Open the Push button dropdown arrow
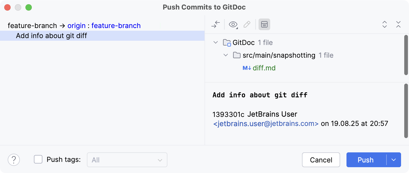The image size is (409, 173). [394, 160]
